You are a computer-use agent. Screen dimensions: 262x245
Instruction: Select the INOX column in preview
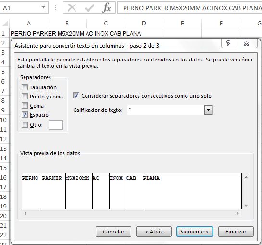coord(118,191)
